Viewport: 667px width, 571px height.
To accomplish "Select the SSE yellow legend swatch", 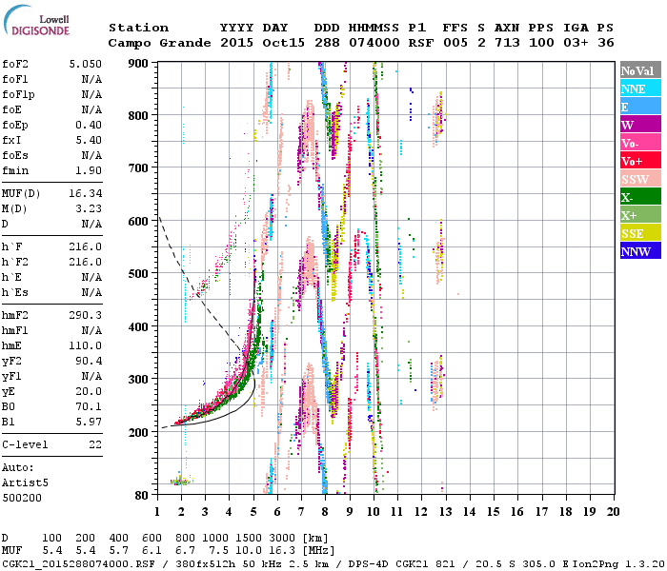I will (x=640, y=233).
